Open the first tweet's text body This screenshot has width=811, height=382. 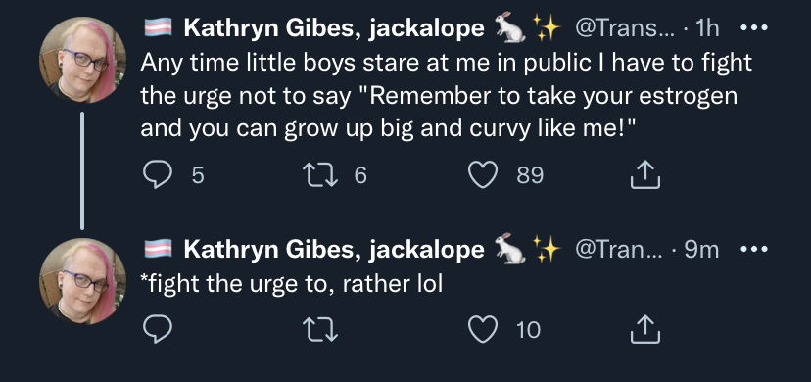pos(446,95)
